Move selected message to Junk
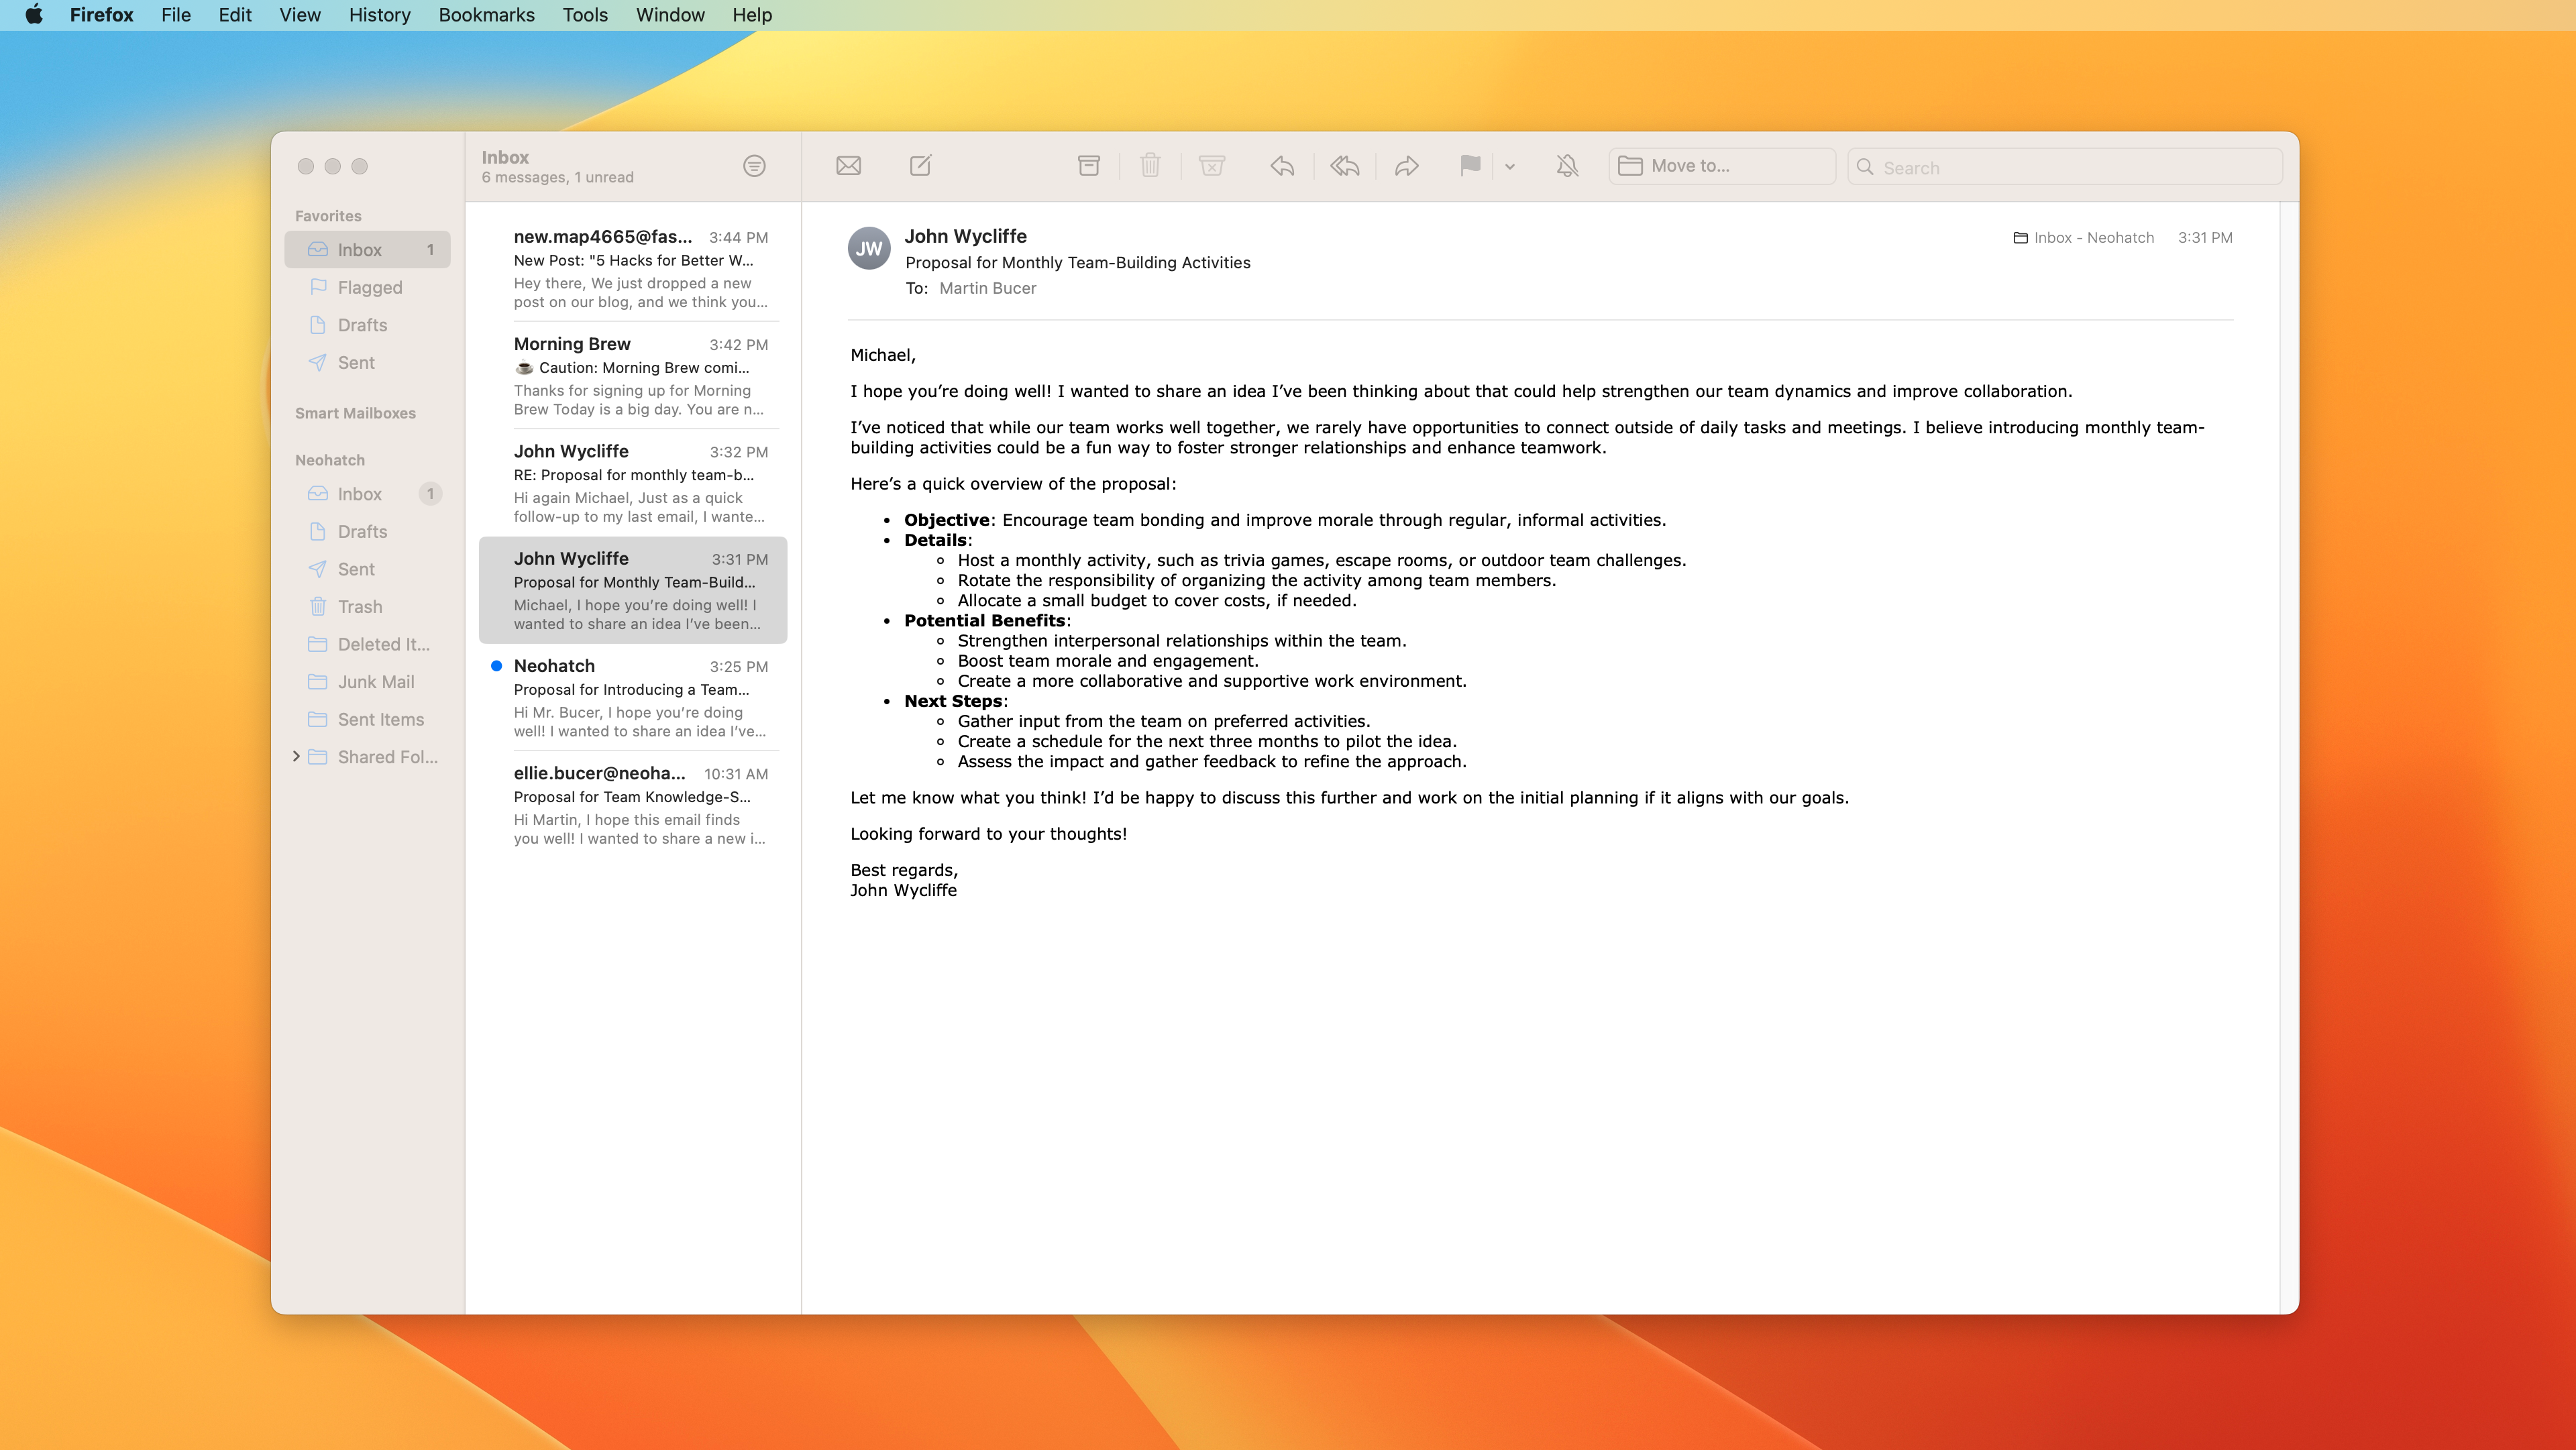 (1212, 166)
